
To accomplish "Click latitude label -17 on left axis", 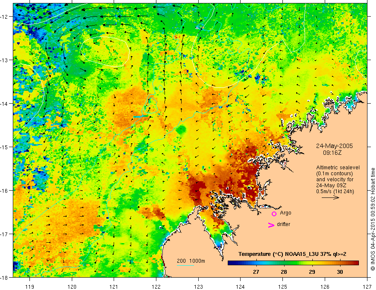I will tap(4, 234).
